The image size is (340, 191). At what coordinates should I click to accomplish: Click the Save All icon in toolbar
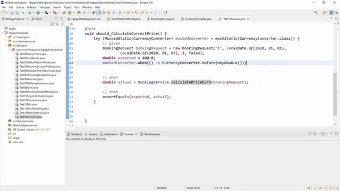point(17,13)
